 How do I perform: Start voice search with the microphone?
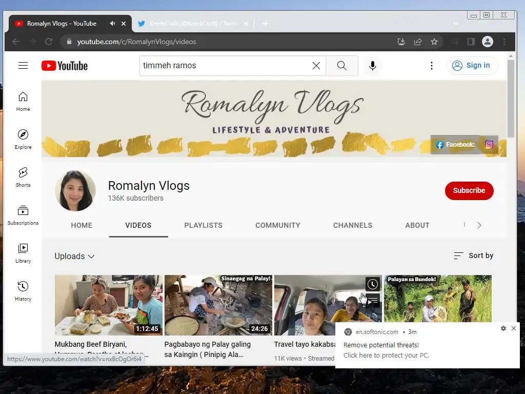point(373,66)
